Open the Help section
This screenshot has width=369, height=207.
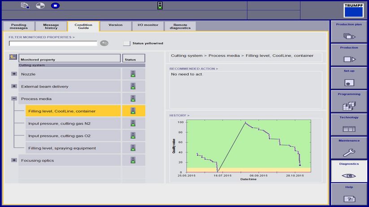pos(349,194)
